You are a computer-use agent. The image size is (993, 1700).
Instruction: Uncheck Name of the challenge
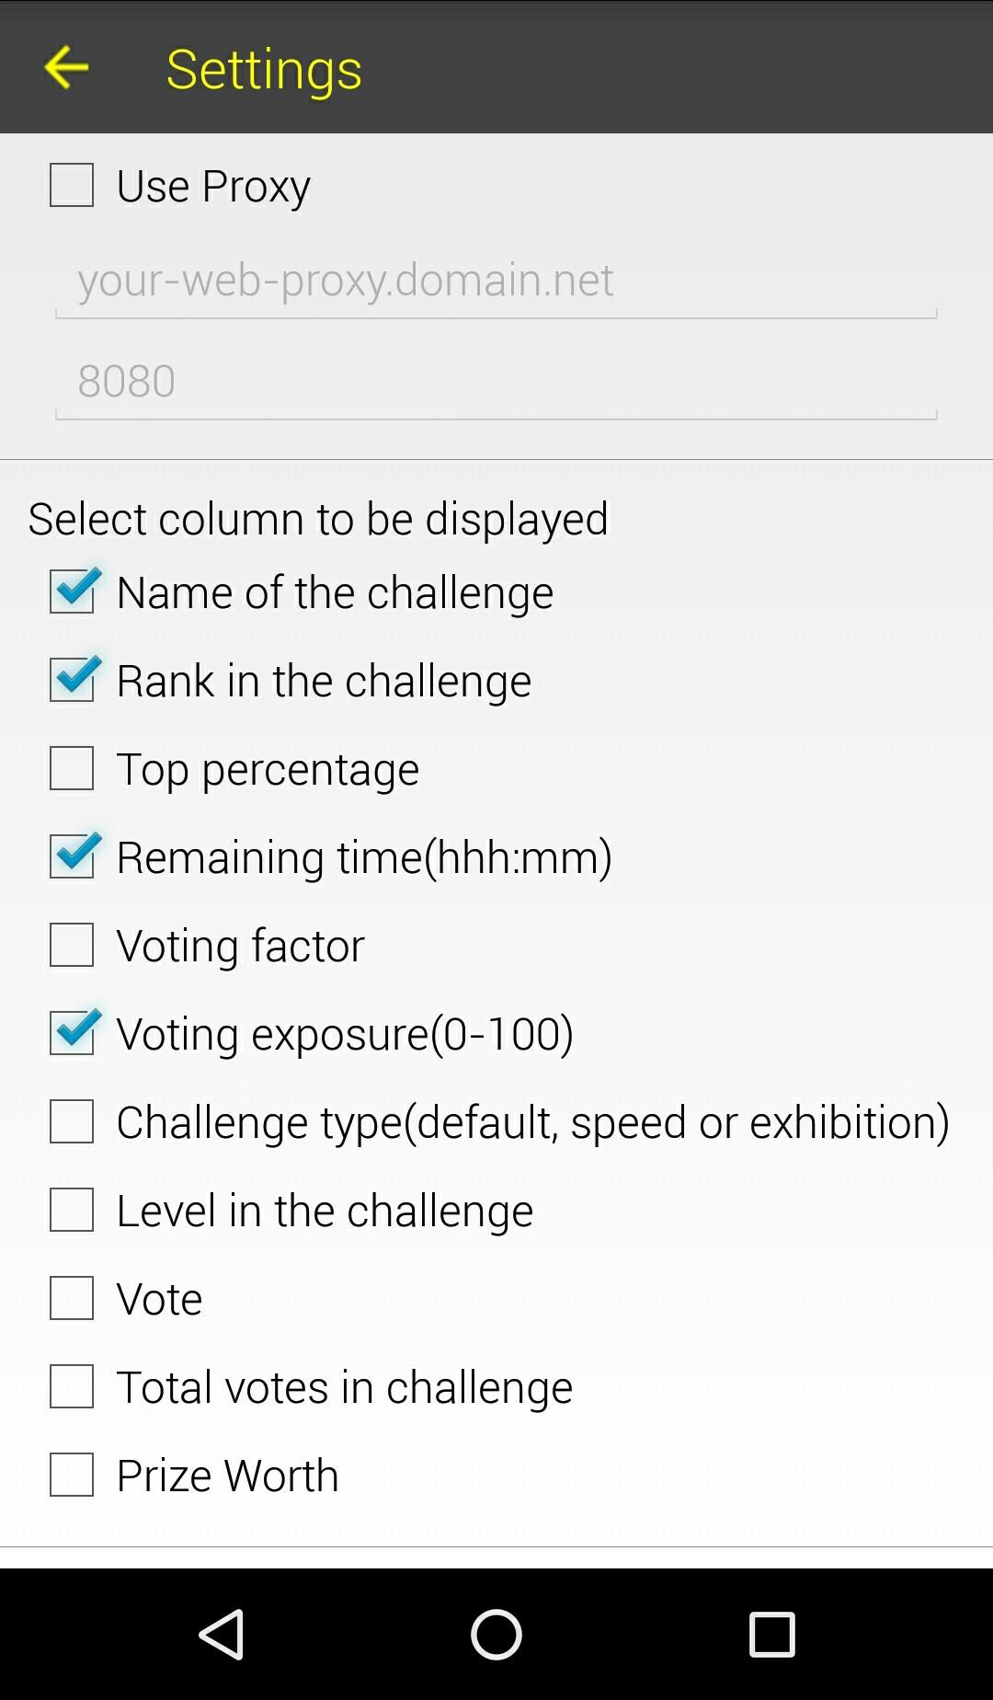coord(72,592)
